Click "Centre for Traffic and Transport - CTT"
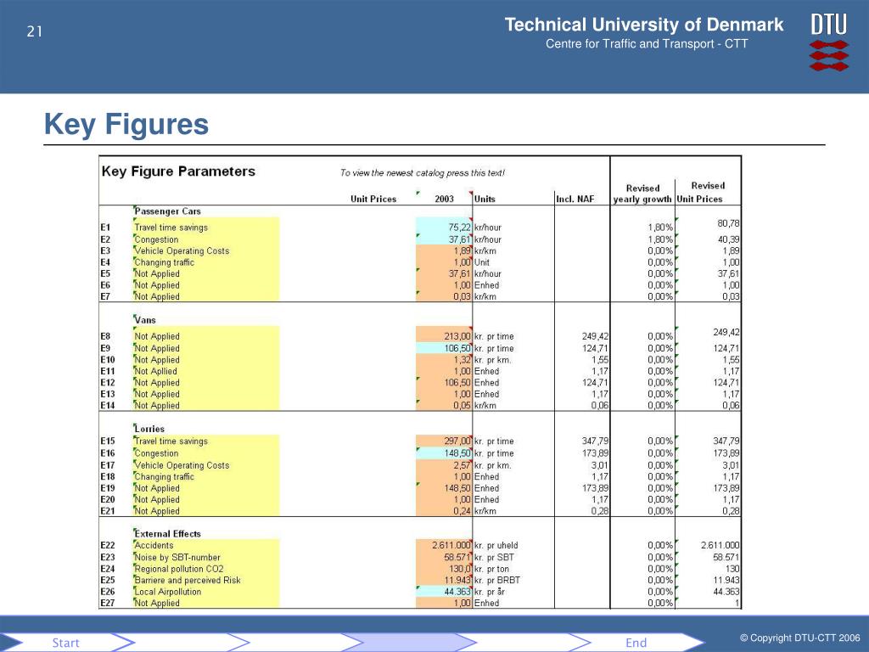 point(647,44)
